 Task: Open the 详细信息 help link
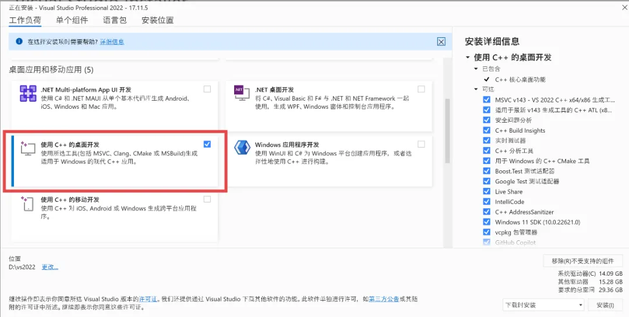pyautogui.click(x=112, y=41)
